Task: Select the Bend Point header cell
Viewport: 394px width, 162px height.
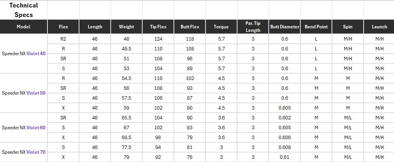Action: [x=316, y=27]
